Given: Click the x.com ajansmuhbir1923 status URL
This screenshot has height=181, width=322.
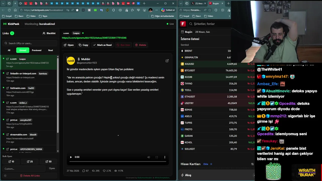Looking at the screenshot, I should [94, 38].
